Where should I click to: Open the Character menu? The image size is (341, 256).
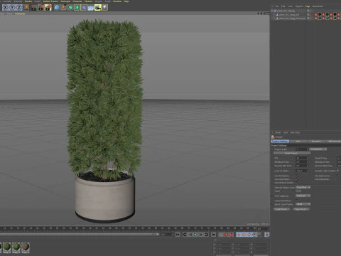point(77,1)
